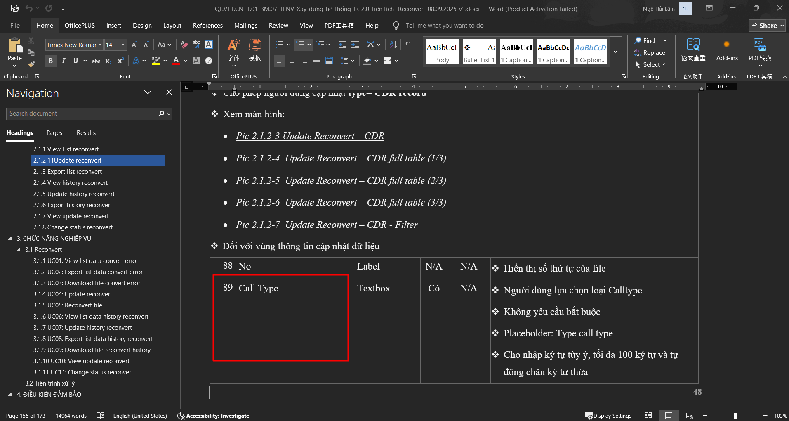This screenshot has height=421, width=789.
Task: Toggle Italic formatting
Action: [x=64, y=61]
